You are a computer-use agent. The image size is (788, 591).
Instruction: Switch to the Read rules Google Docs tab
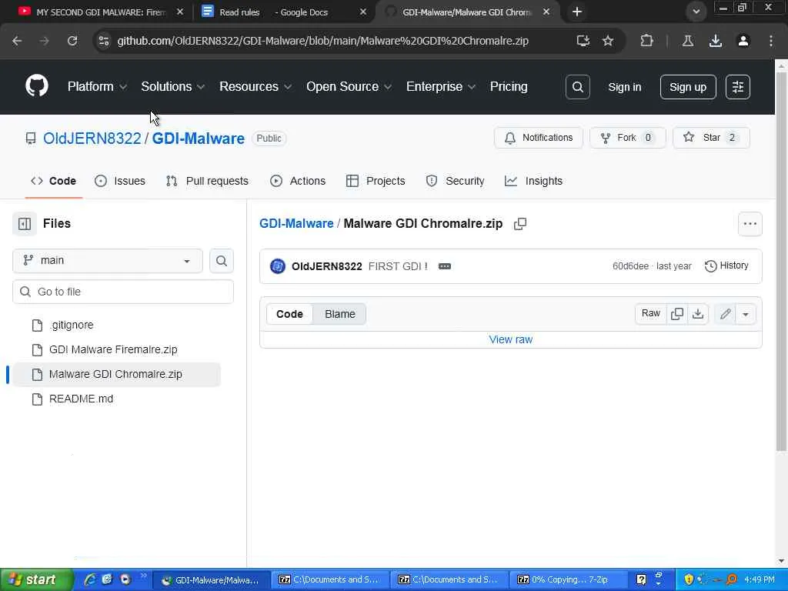283,12
